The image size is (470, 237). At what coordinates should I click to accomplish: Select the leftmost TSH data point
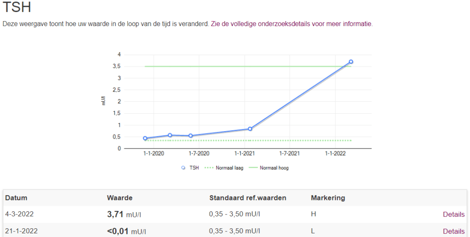click(x=145, y=138)
